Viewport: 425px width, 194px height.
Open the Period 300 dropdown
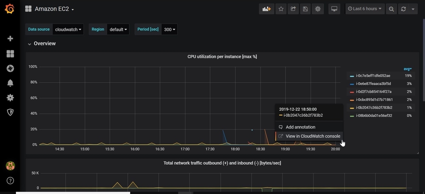tap(169, 29)
